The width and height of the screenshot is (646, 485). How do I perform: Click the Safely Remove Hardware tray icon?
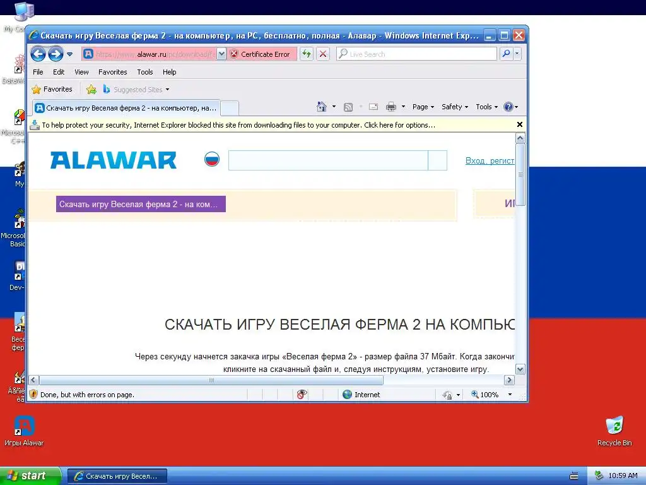[x=599, y=476]
